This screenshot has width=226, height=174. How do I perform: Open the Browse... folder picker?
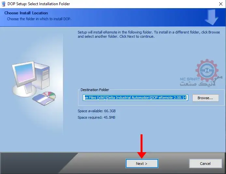pyautogui.click(x=205, y=98)
